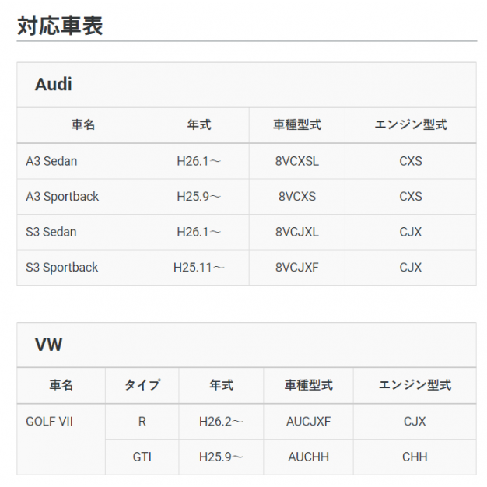Viewport: 487px width, 487px height.
Task: Click the CHH engine code cell
Action: (x=415, y=457)
